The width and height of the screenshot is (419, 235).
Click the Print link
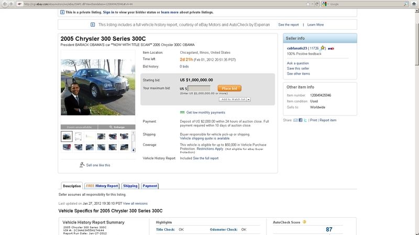click(x=313, y=120)
